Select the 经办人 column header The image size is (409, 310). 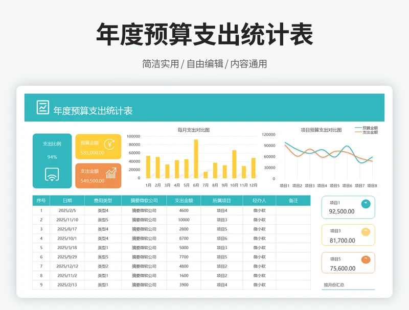click(x=259, y=201)
